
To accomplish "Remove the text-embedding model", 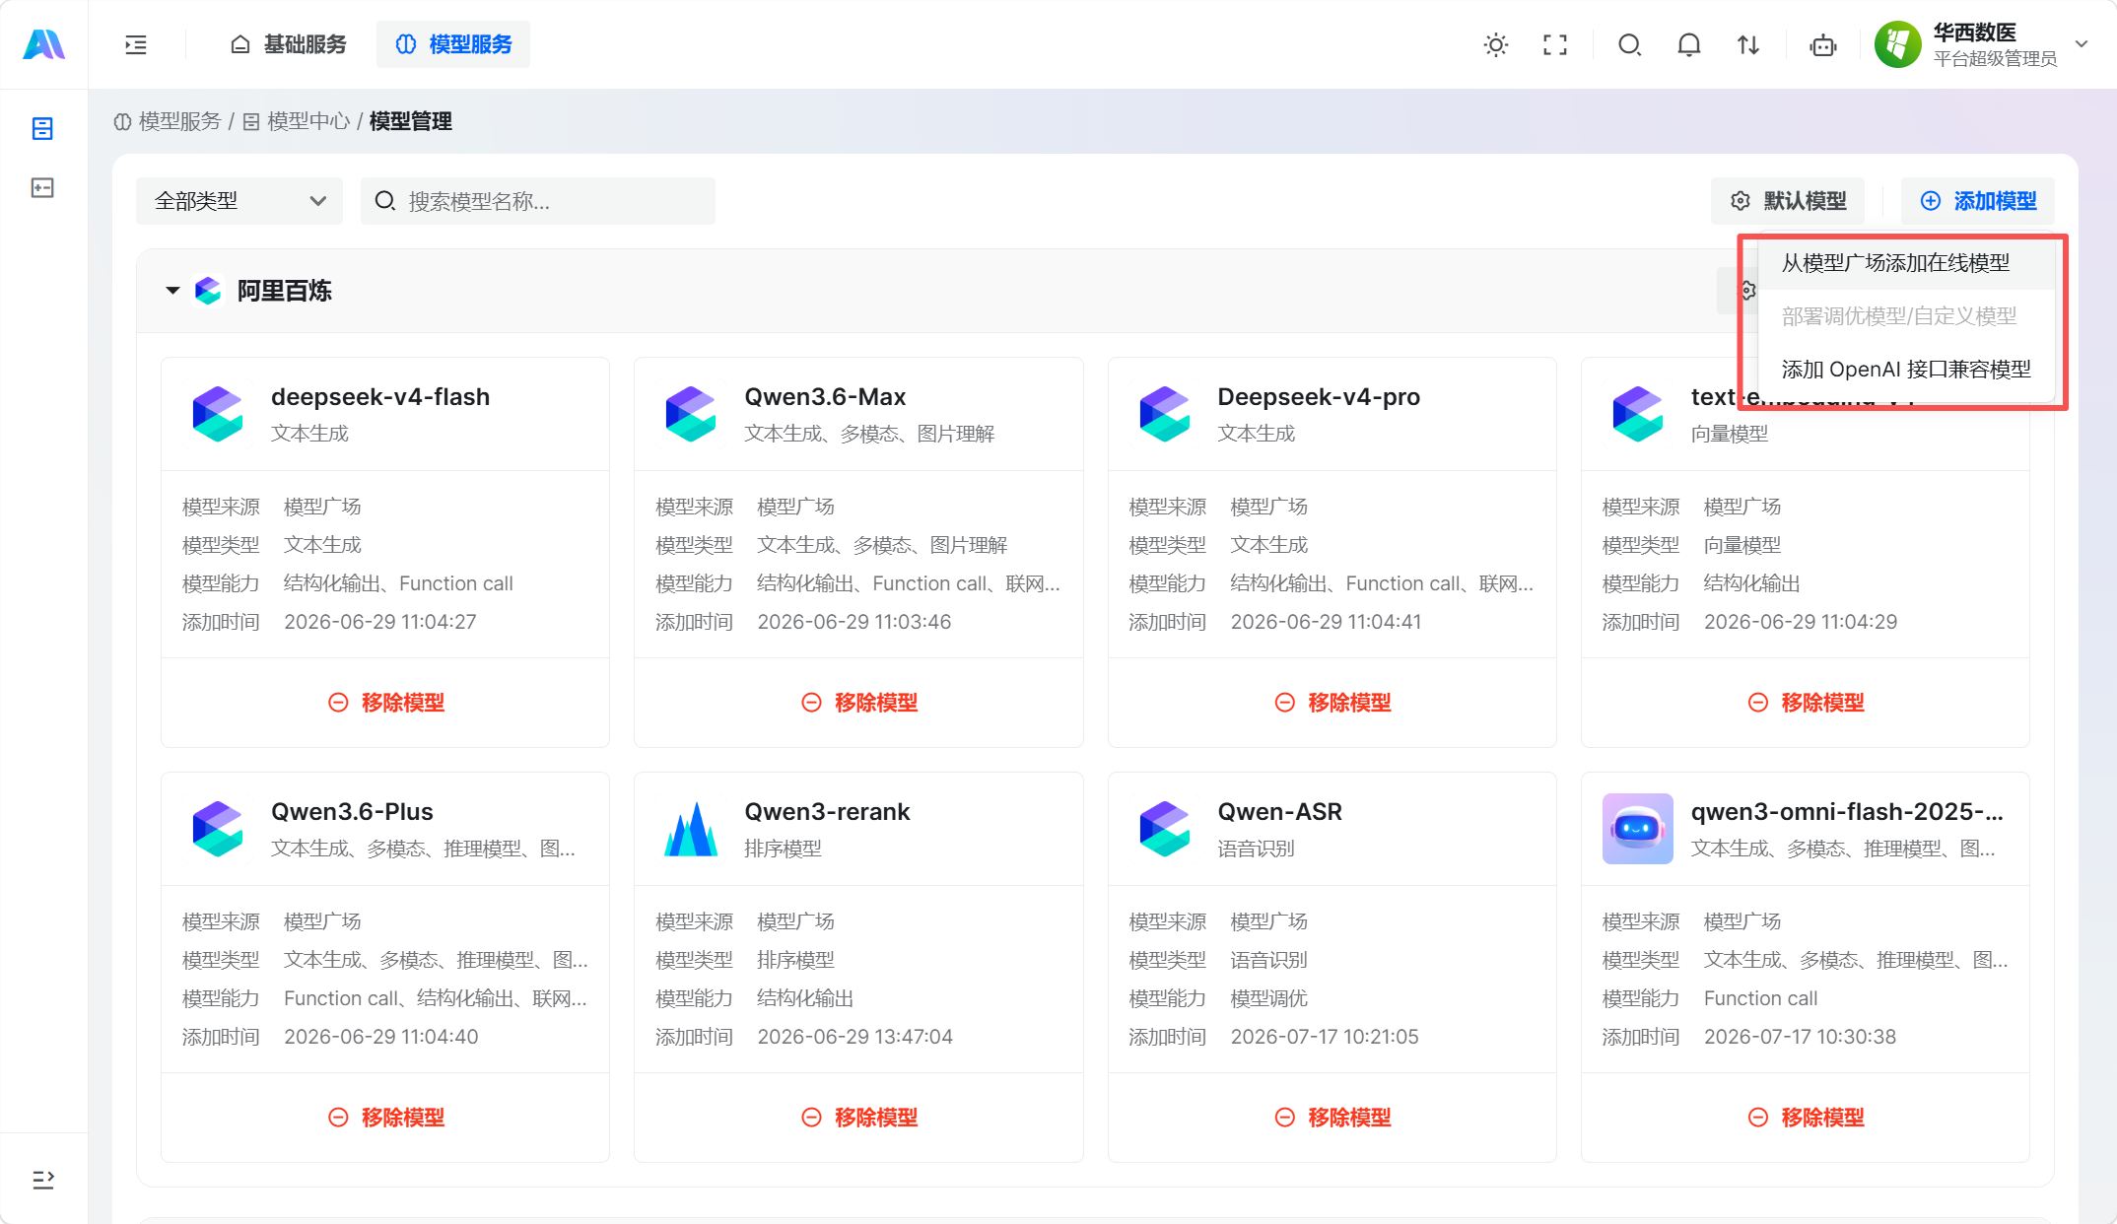I will (1806, 703).
